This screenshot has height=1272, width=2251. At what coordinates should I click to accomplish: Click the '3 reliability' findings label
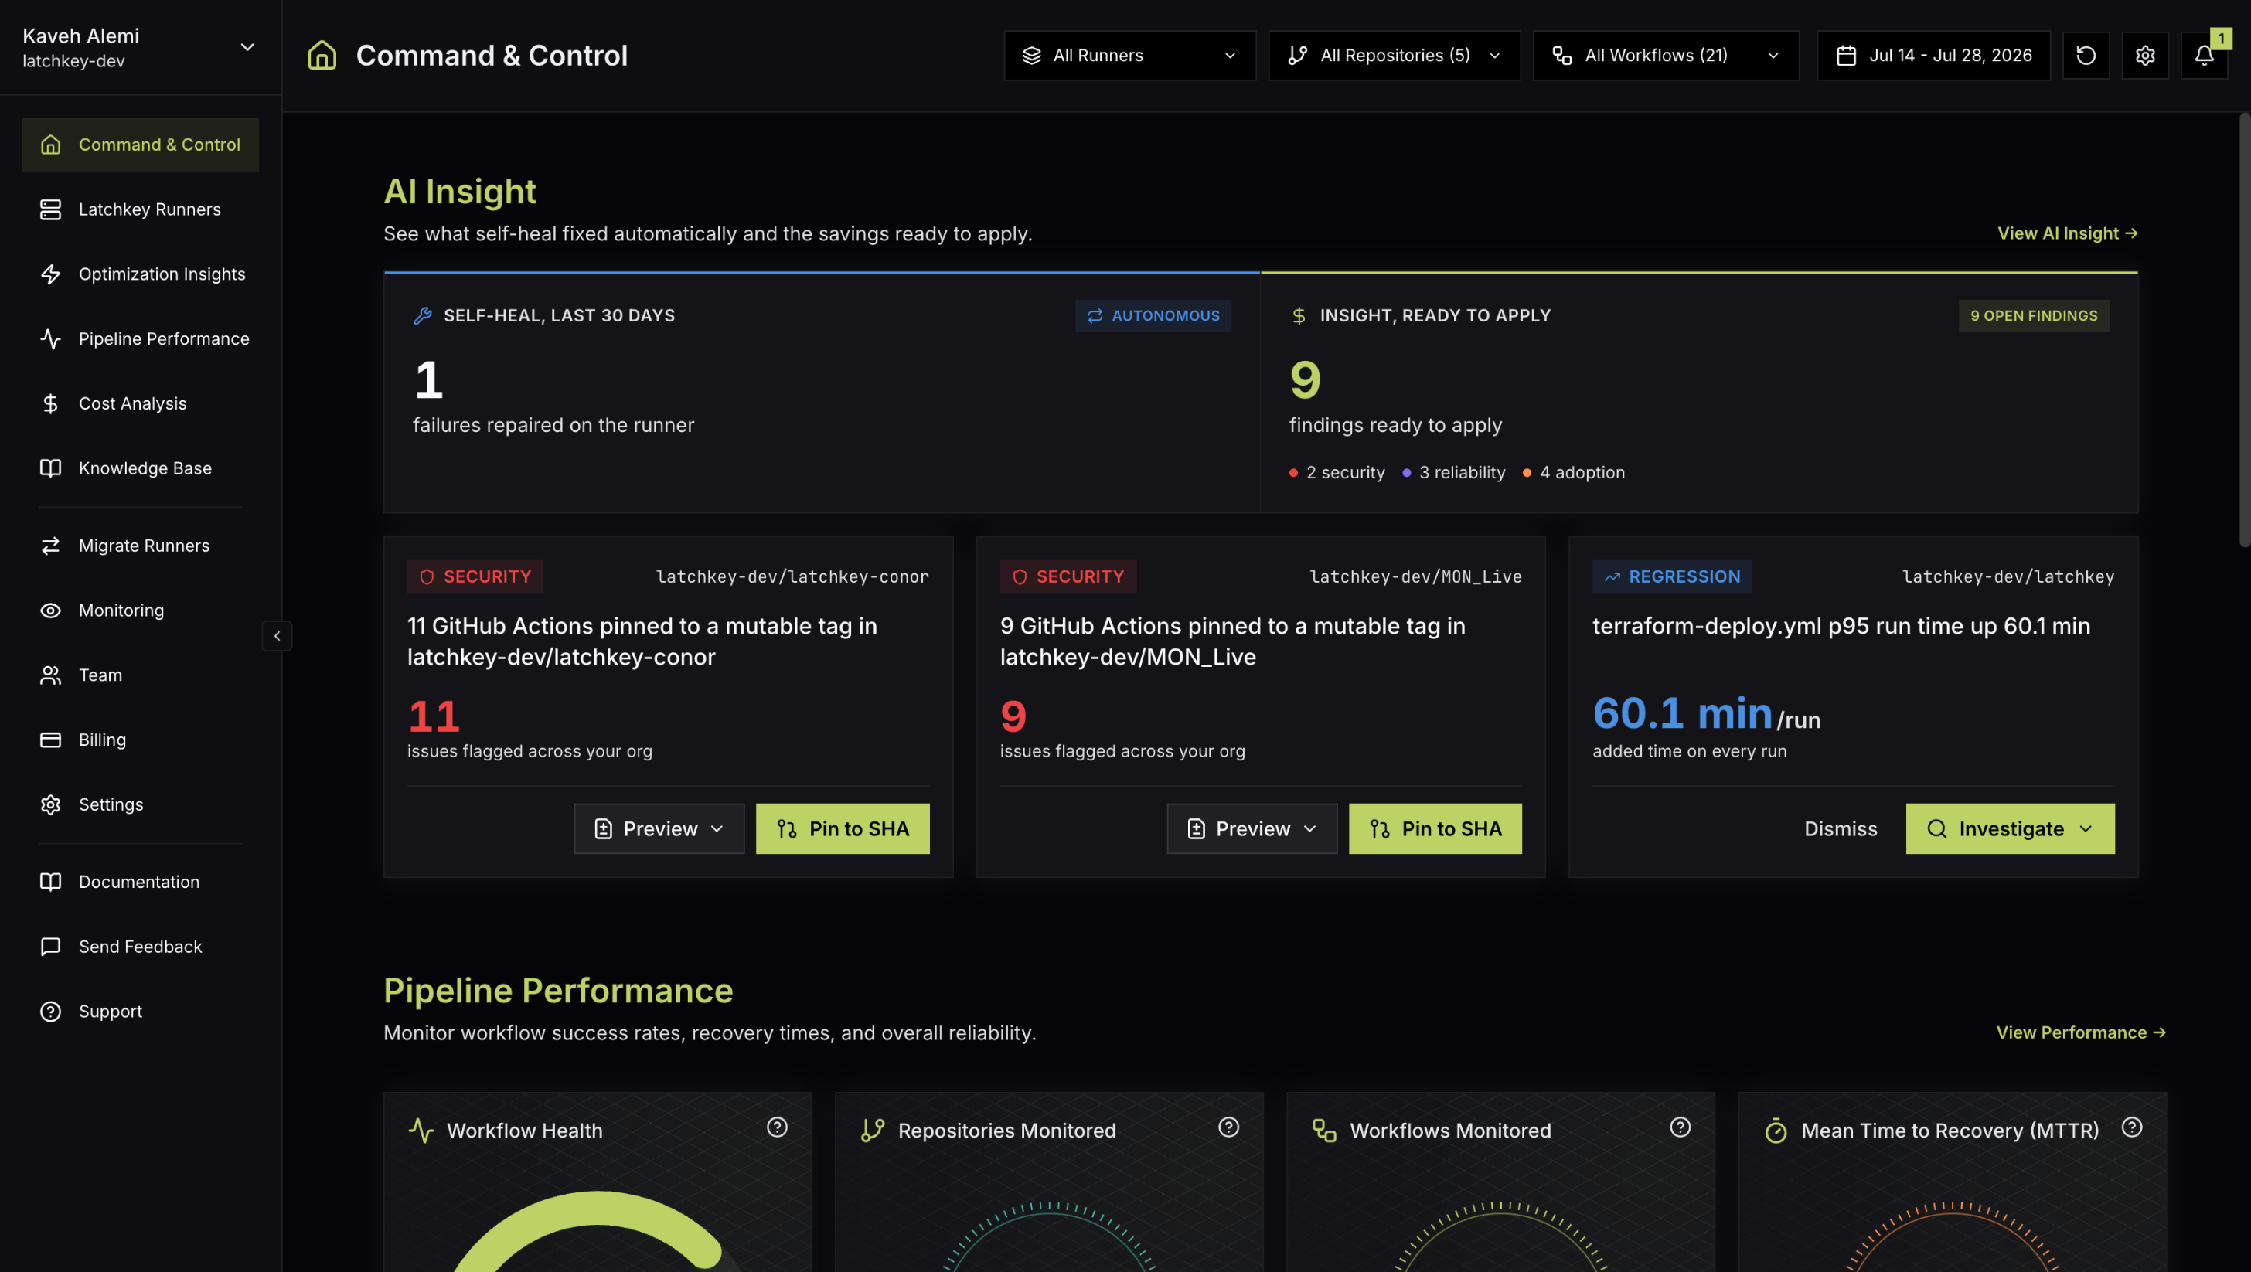coord(1462,473)
